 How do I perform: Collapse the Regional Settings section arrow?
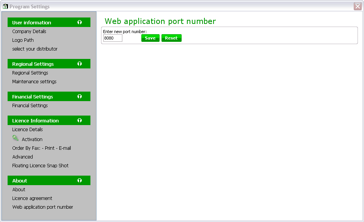[80, 64]
